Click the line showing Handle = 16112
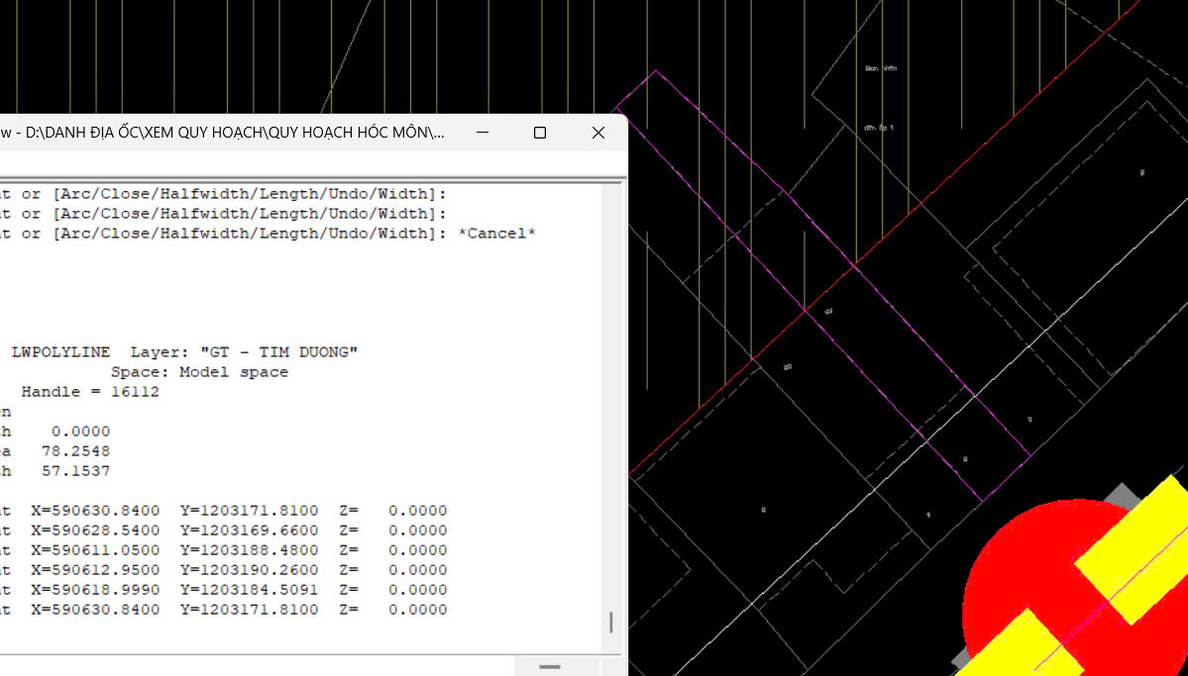 click(x=79, y=392)
